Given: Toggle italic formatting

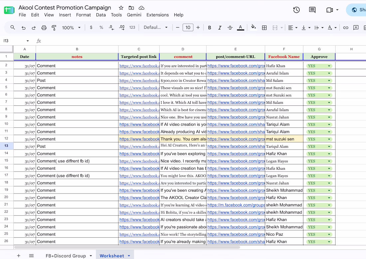Looking at the screenshot, I should pos(220,28).
